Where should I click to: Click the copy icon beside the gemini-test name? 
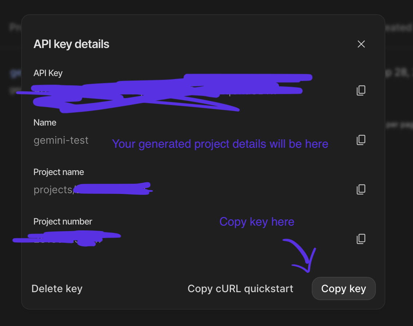click(x=361, y=140)
